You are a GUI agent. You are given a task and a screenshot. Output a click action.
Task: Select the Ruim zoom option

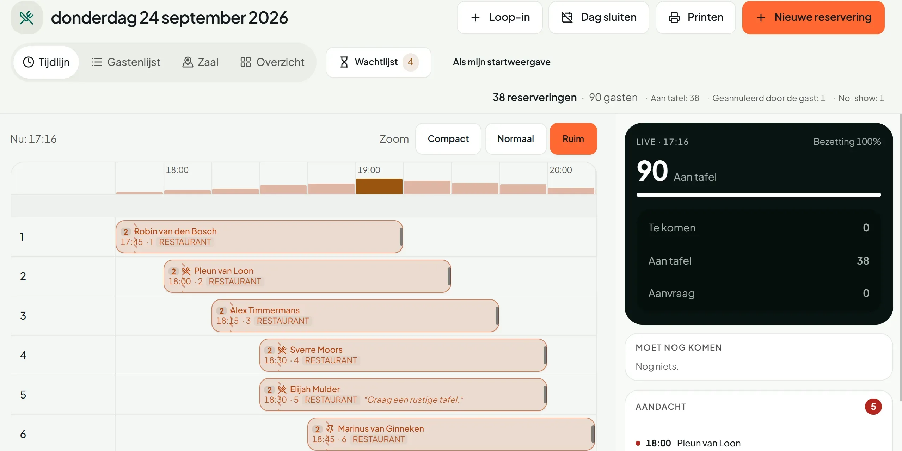pos(573,139)
